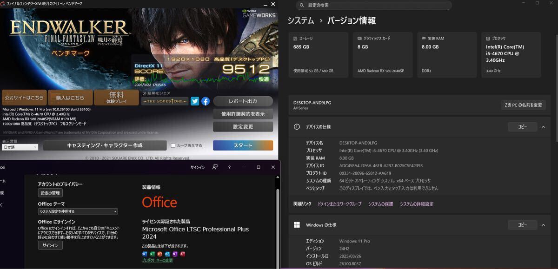Click the Excel icon in Office product info
The height and width of the screenshot is (269, 558).
point(152,254)
